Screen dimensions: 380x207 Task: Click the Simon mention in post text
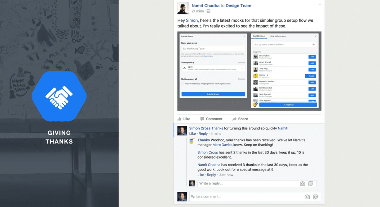(x=192, y=20)
